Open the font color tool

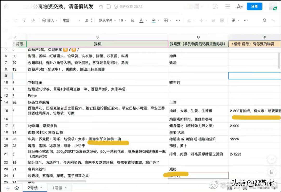tap(141, 20)
